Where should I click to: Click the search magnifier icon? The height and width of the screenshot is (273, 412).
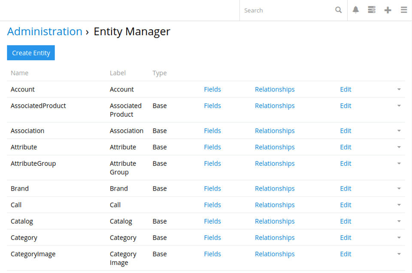click(x=339, y=10)
